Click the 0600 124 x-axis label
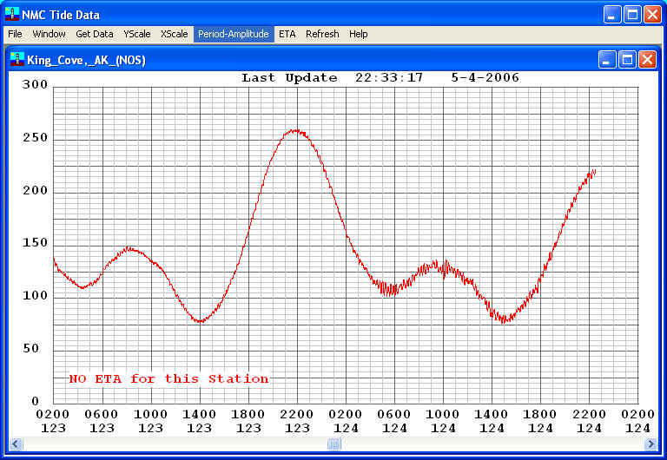This screenshot has width=667, height=460. pos(394,421)
